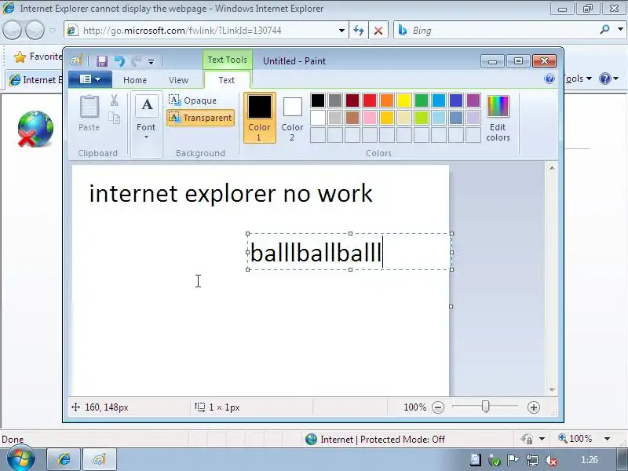Expand the Font dropdown group

(146, 124)
